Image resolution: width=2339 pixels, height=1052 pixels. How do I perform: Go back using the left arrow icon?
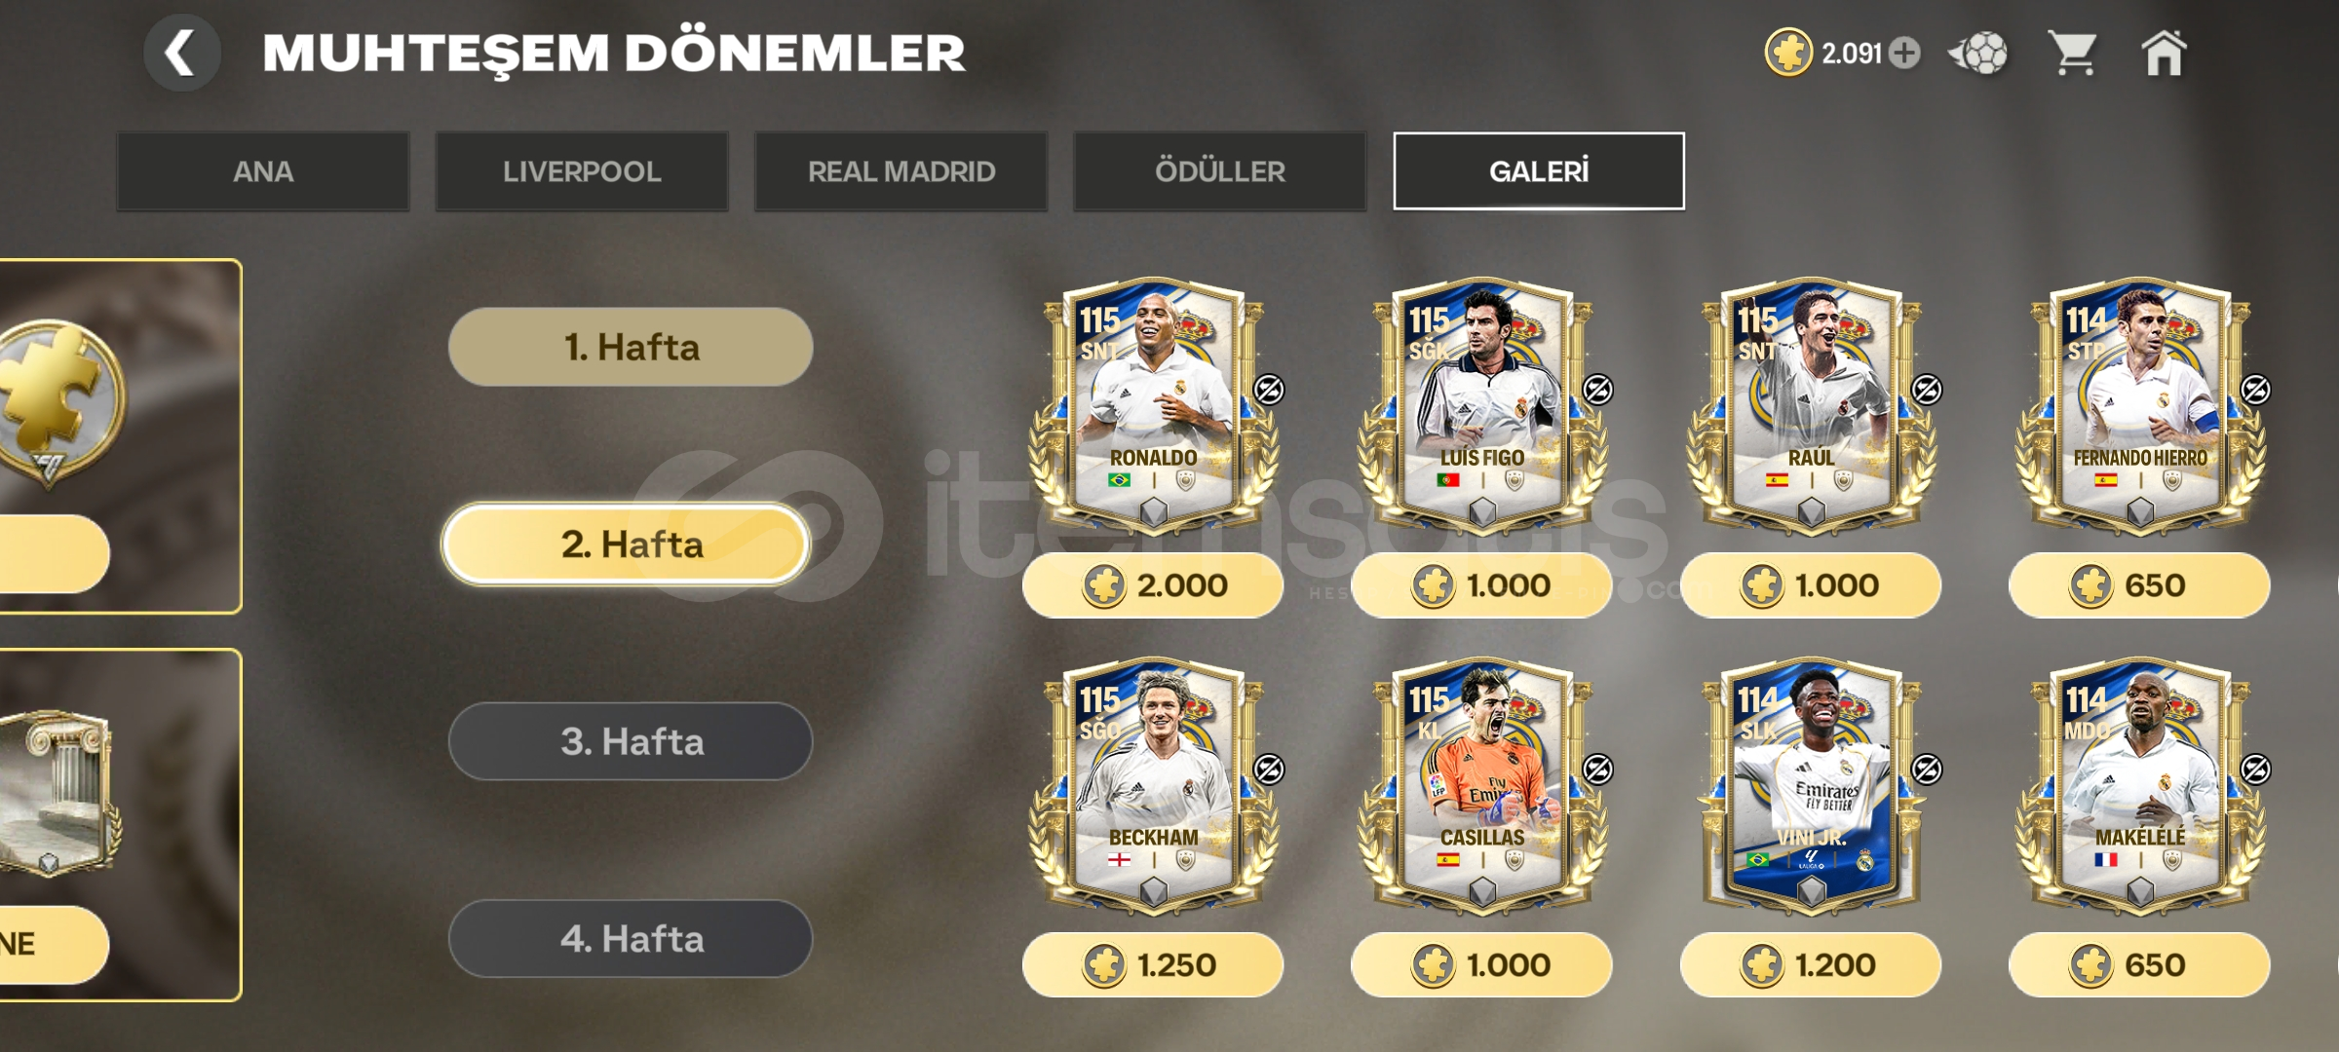click(182, 53)
